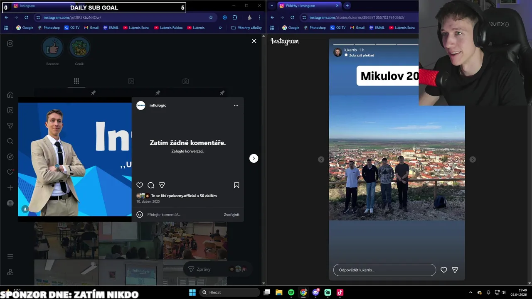Screen dimensions: 532x299
Task: Click 'Odpovědět lukerris...' reply field
Action: click(384, 270)
